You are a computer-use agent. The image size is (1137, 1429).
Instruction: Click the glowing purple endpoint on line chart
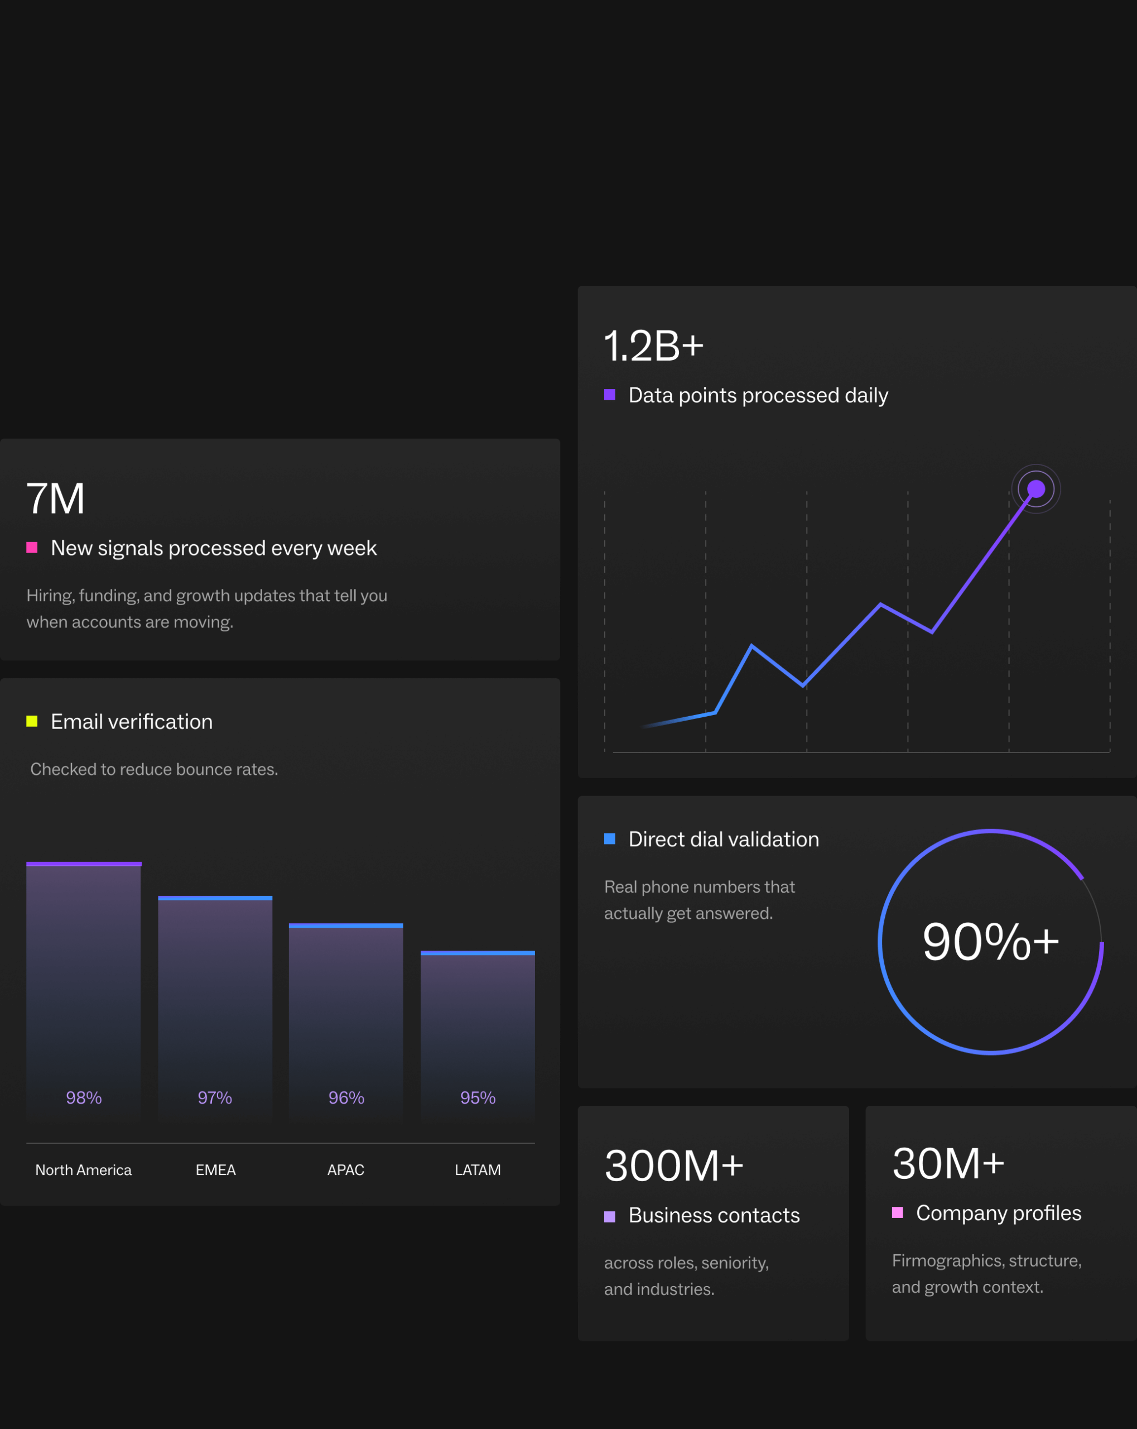coord(1035,489)
